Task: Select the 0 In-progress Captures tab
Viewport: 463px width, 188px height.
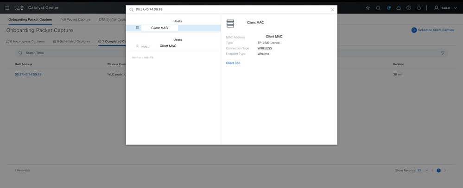Action: [25, 41]
